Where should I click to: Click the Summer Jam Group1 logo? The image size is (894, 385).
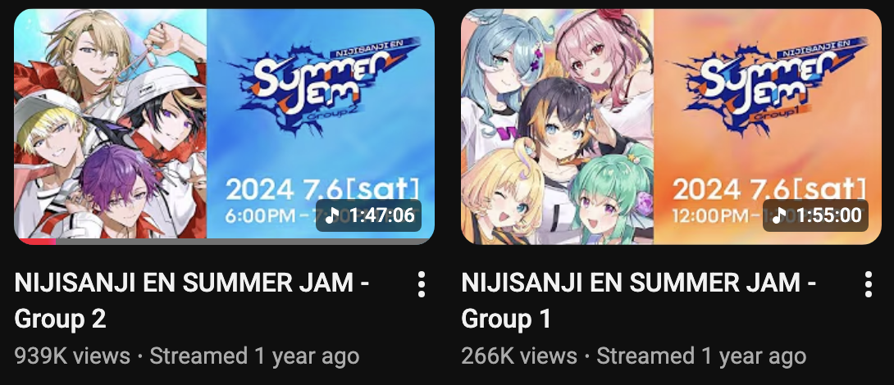click(769, 85)
